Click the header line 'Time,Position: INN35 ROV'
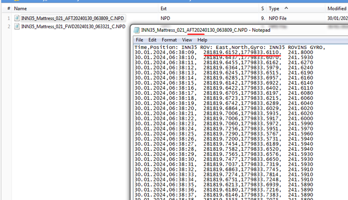 pyautogui.click(x=230, y=47)
